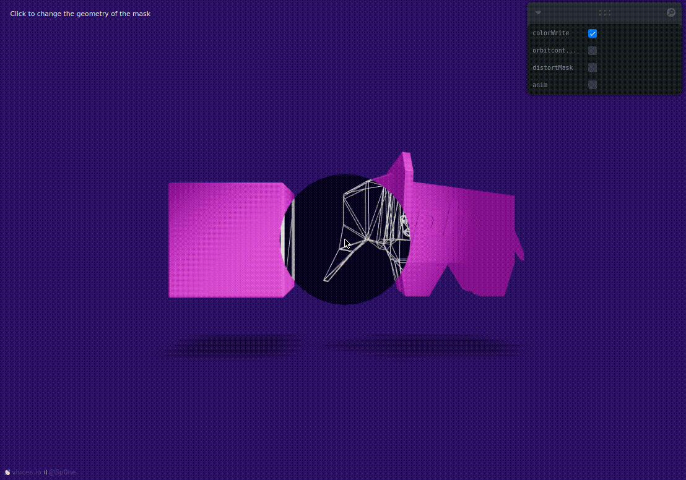Click the 'Click to change the geometry' hint text
Screen dimensions: 686x480
[80, 14]
